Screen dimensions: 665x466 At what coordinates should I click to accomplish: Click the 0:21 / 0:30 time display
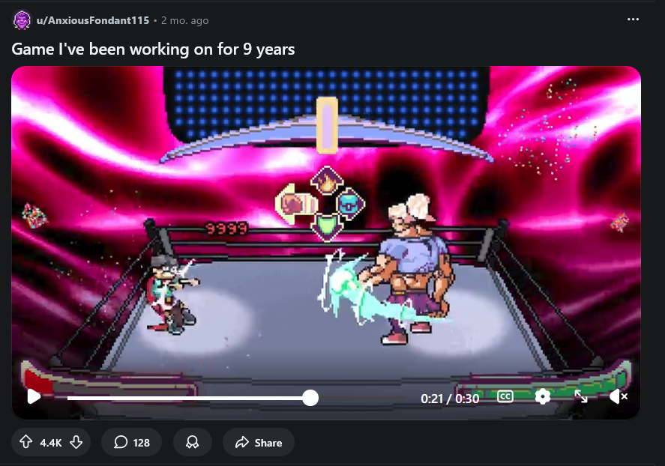click(x=450, y=399)
